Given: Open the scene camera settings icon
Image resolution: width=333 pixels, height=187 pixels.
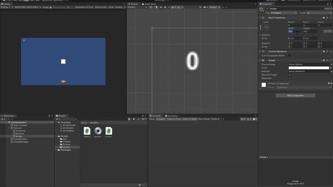Looking at the screenshot, I should tap(205, 7).
